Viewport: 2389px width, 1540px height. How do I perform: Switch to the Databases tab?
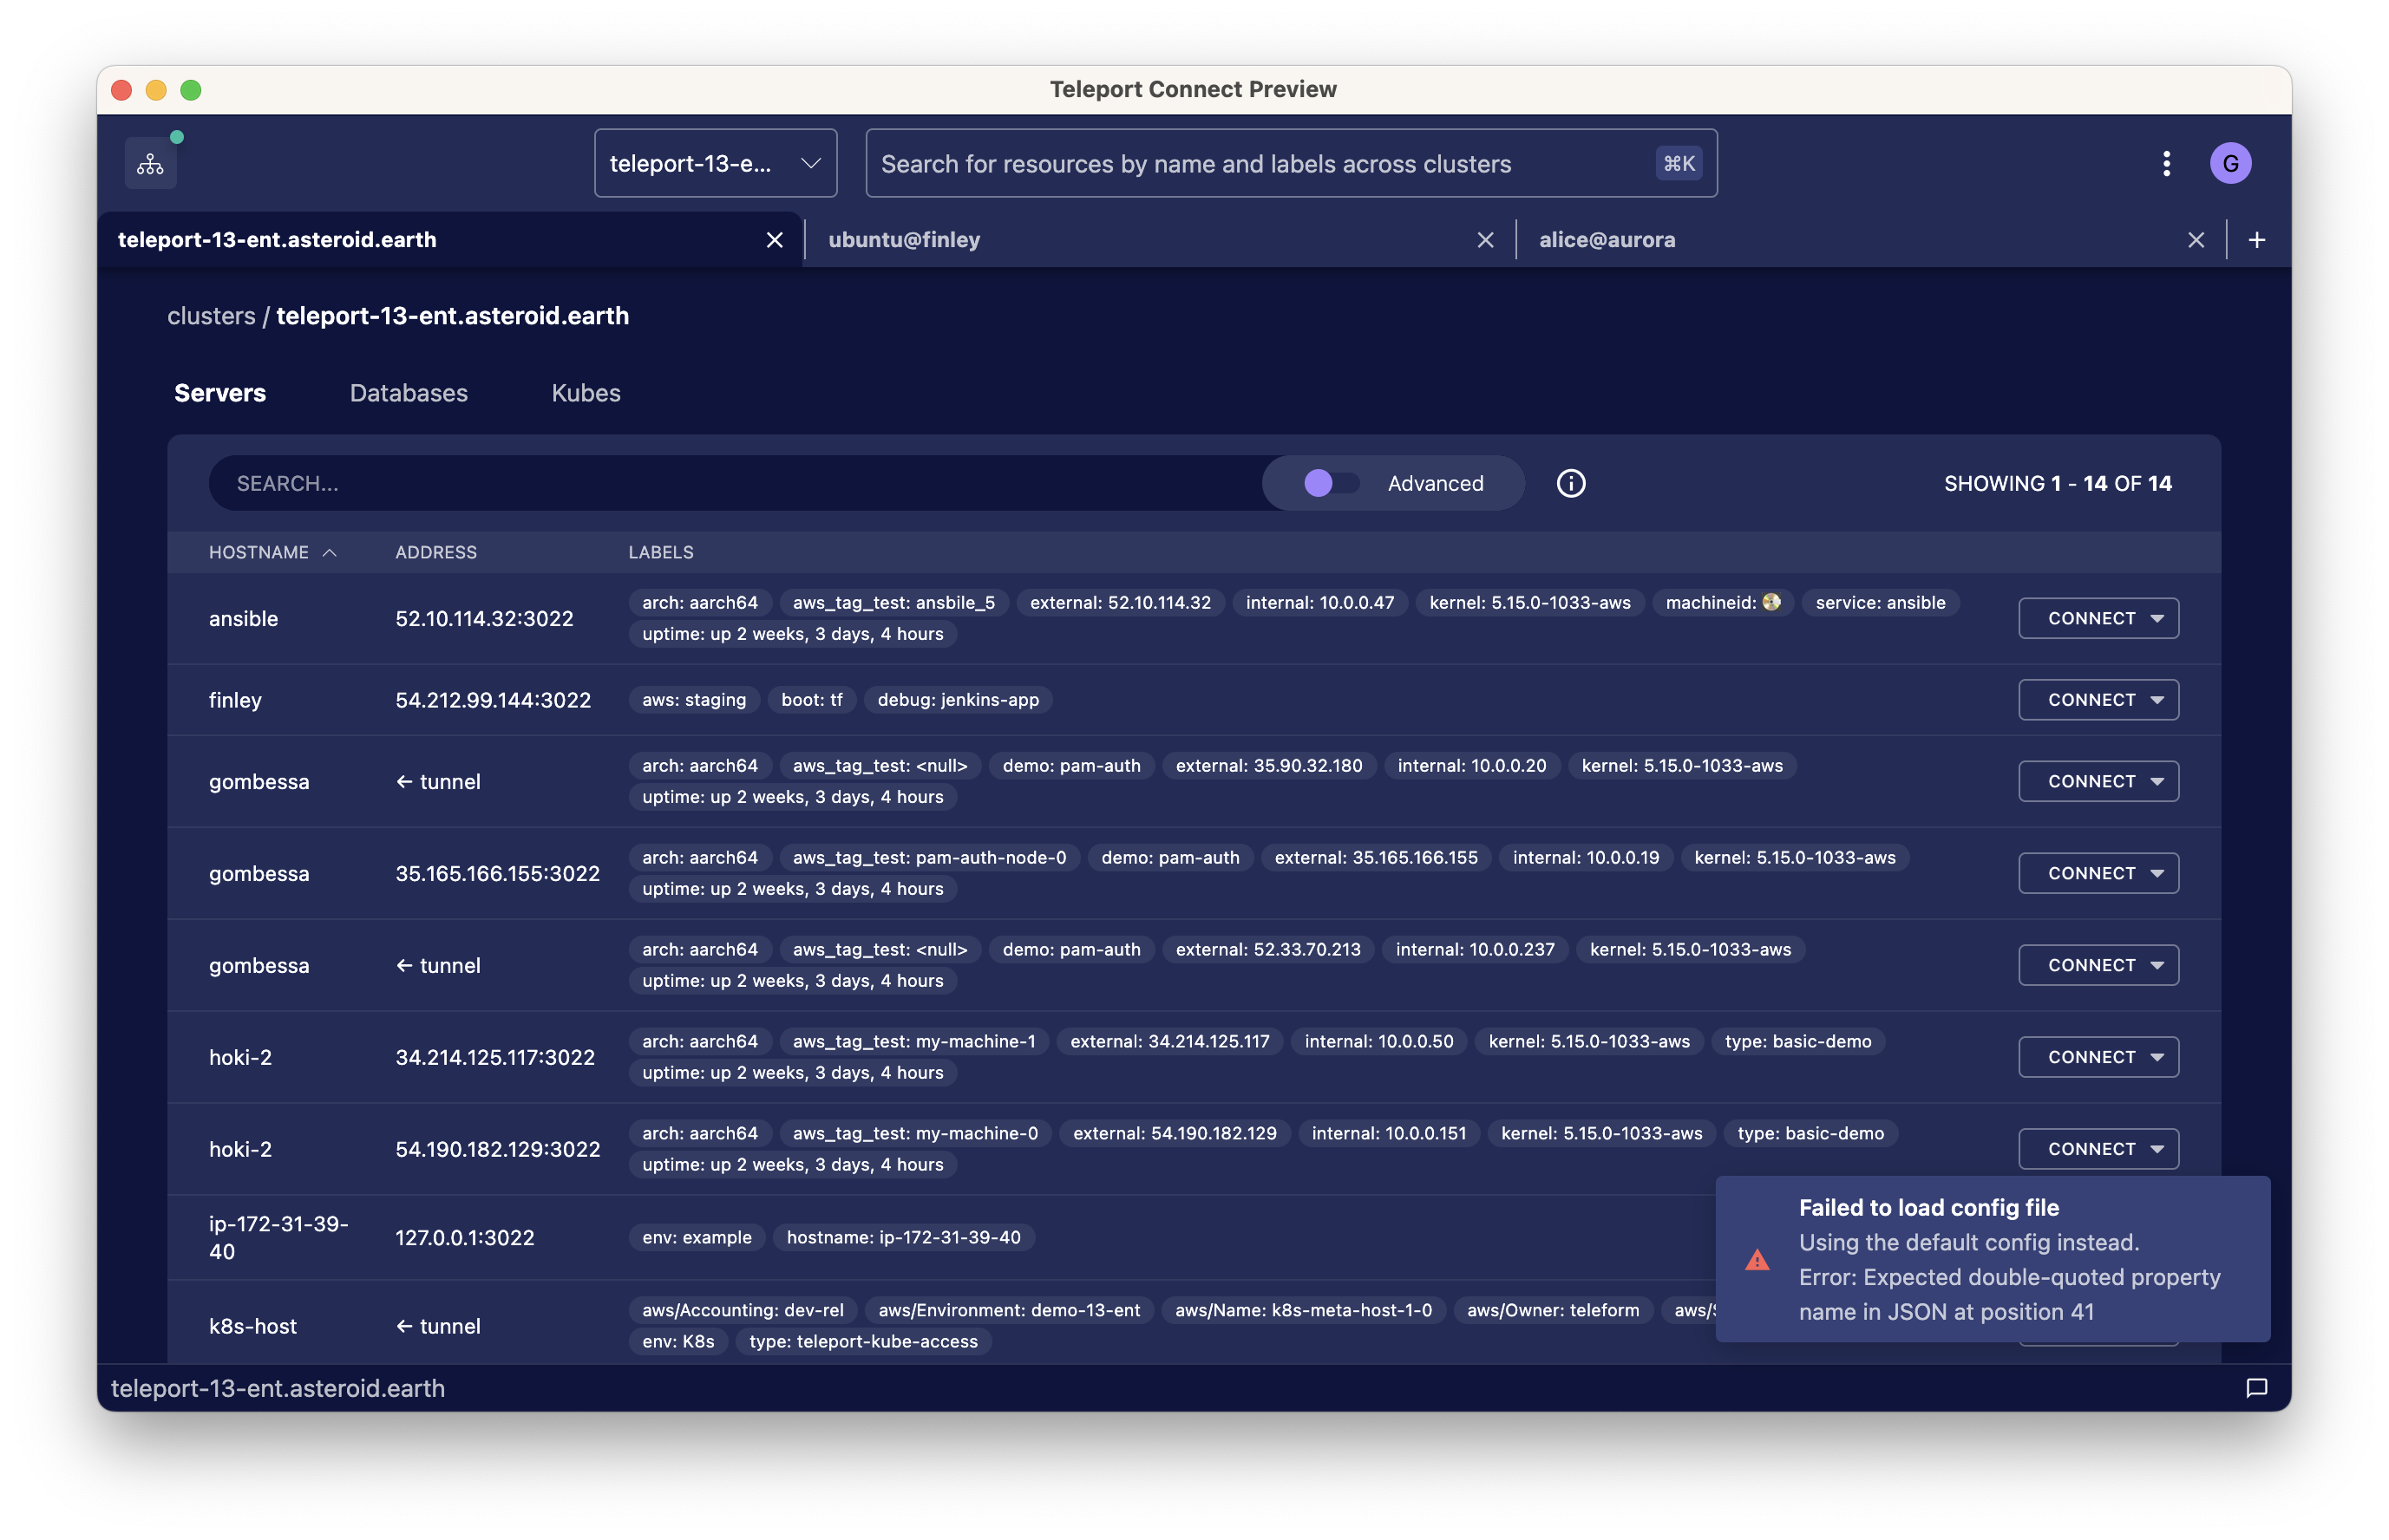409,393
